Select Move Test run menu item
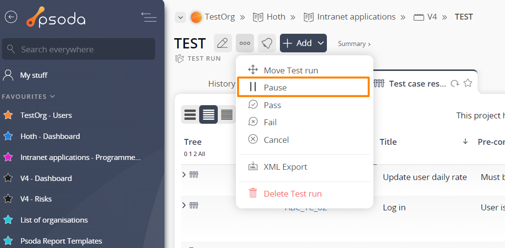Screen dimensions: 505x248 [305, 70]
